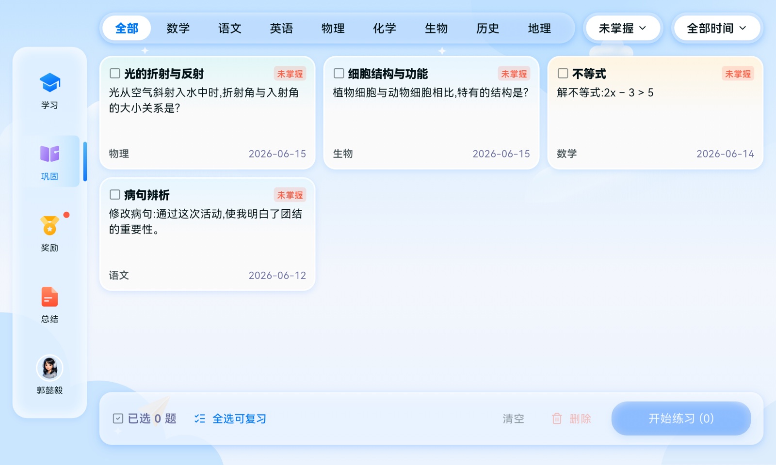Switch to the 化学 tab
Screen dimensions: 776x465
385,29
